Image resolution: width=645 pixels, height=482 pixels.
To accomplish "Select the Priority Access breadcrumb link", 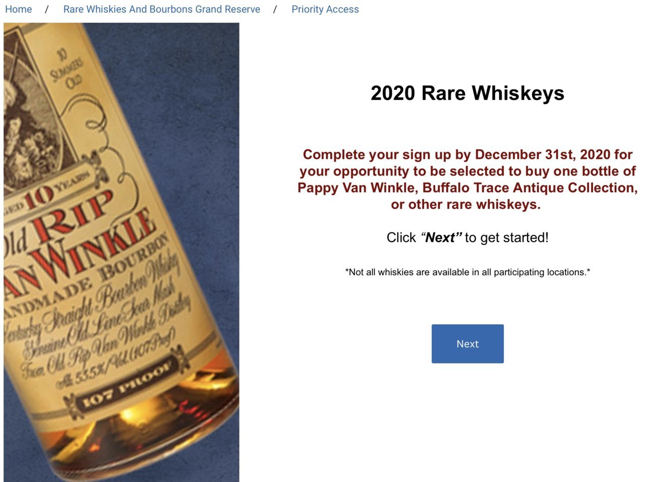I will click(325, 9).
